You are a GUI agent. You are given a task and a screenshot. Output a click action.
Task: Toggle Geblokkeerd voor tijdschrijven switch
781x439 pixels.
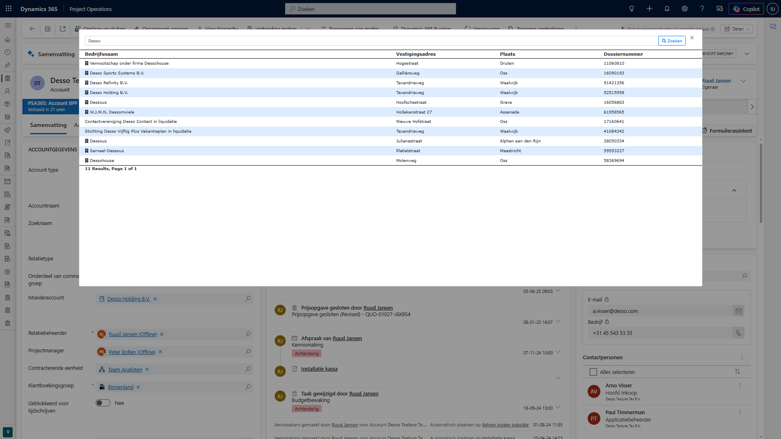(x=103, y=403)
